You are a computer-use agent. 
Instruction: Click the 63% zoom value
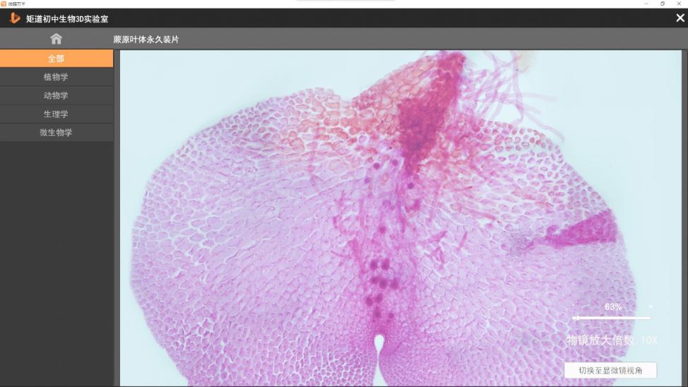613,306
